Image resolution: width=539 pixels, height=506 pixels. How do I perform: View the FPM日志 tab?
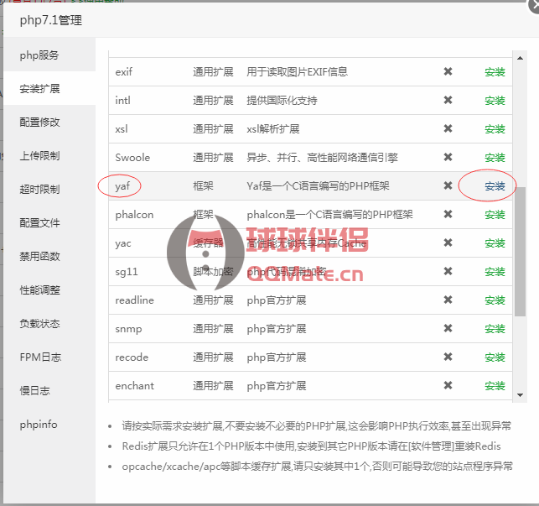(x=39, y=357)
